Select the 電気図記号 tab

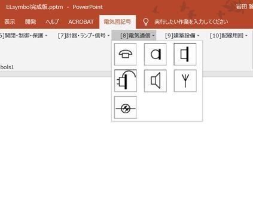[x=117, y=21]
